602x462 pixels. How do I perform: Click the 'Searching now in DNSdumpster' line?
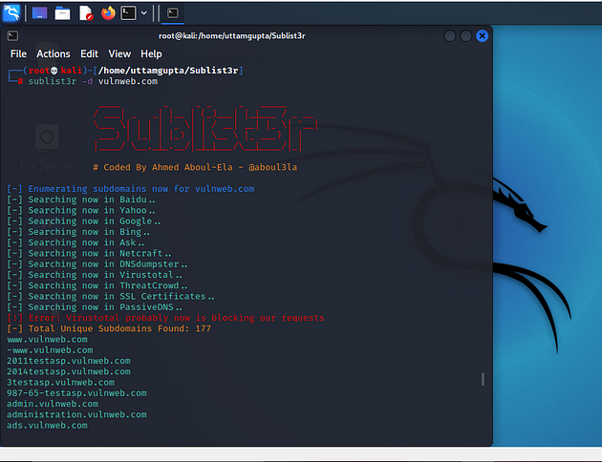tap(97, 264)
